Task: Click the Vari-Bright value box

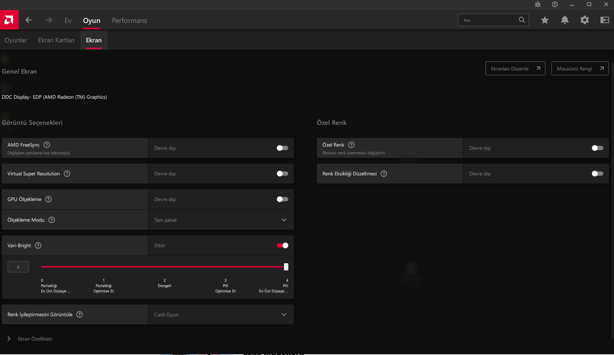Action: (x=18, y=267)
